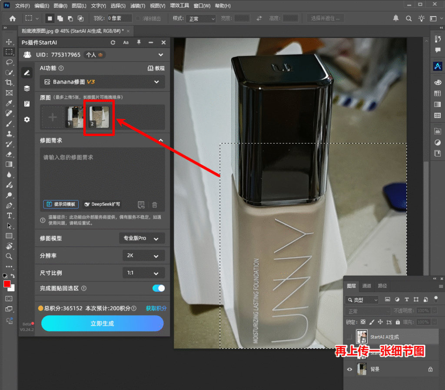Click the 获取积分 link
This screenshot has width=445, height=390.
click(156, 308)
